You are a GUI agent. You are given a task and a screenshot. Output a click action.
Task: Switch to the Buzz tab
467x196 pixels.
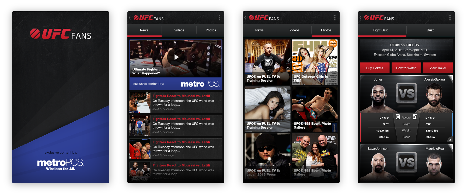(430, 30)
